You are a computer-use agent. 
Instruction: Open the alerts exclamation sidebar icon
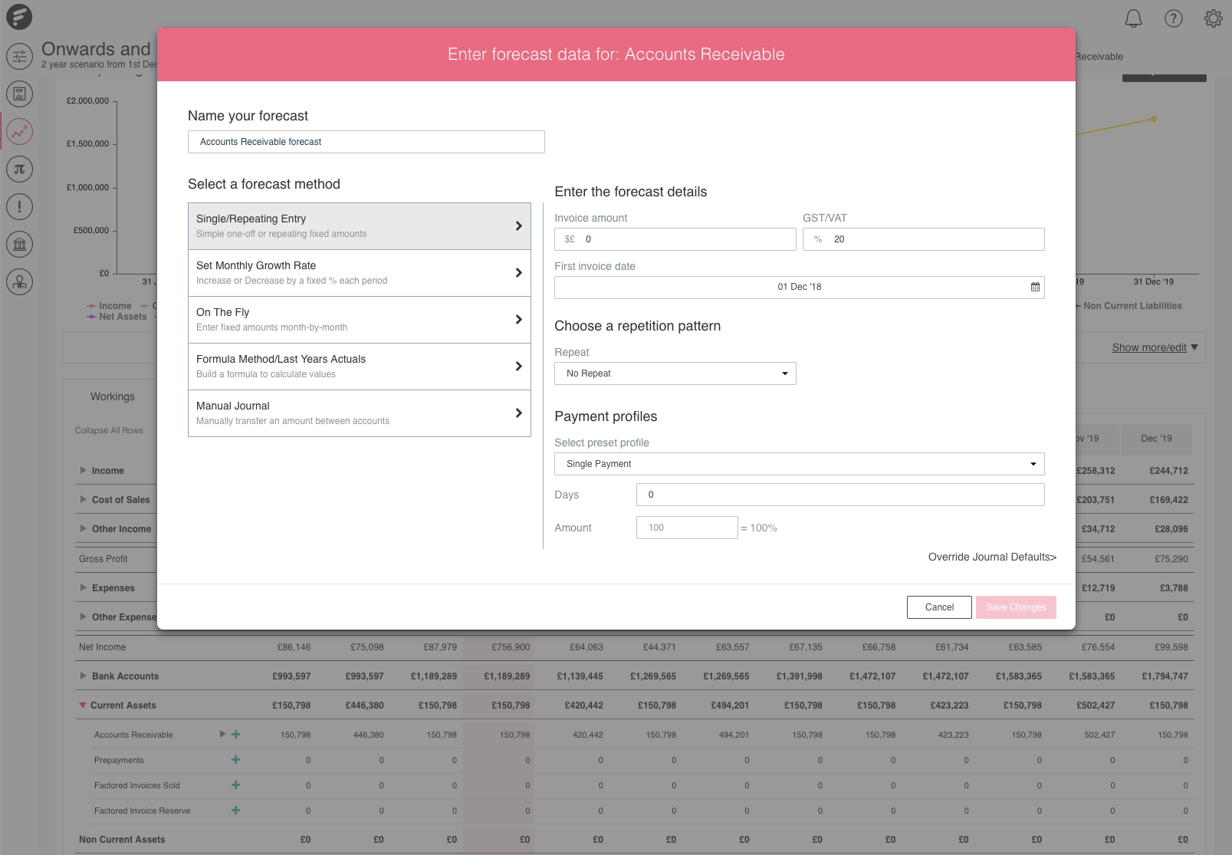pyautogui.click(x=19, y=206)
